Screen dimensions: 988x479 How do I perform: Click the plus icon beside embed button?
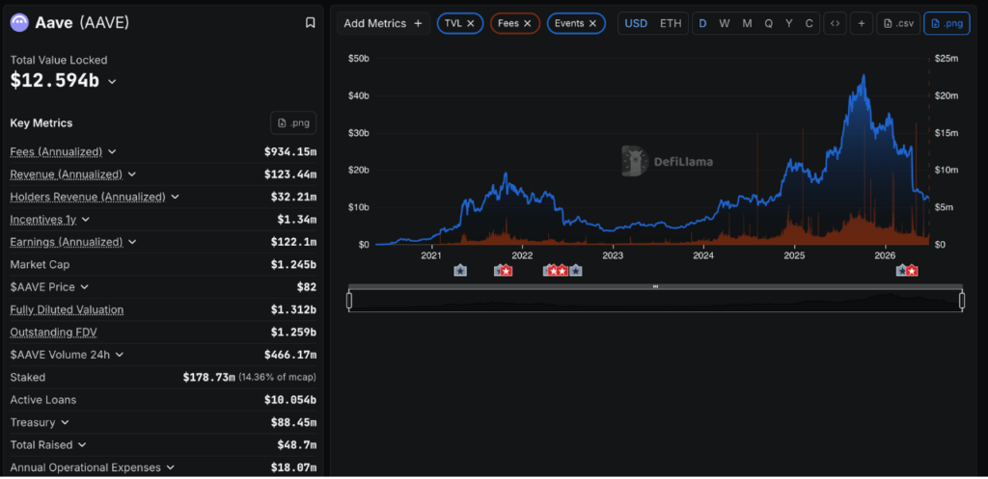[862, 23]
